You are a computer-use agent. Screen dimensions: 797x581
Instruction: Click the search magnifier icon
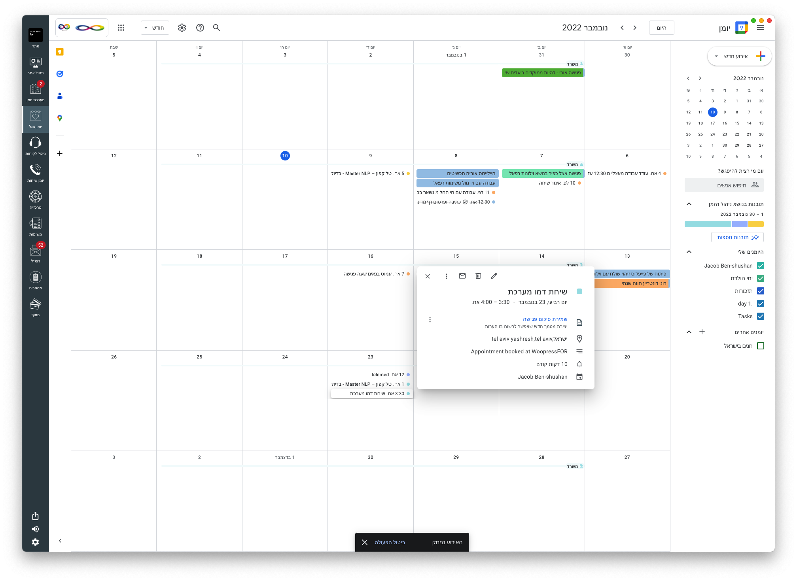tap(216, 28)
